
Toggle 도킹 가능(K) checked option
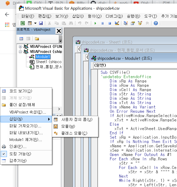tap(26, 154)
